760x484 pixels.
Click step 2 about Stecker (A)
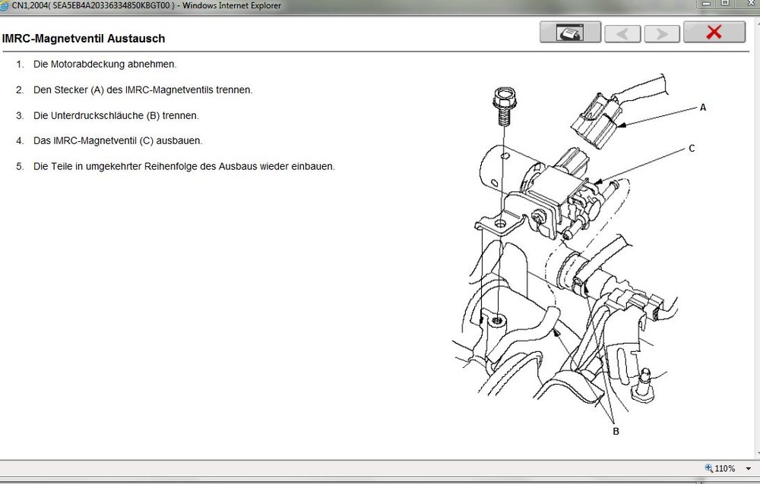click(x=143, y=90)
